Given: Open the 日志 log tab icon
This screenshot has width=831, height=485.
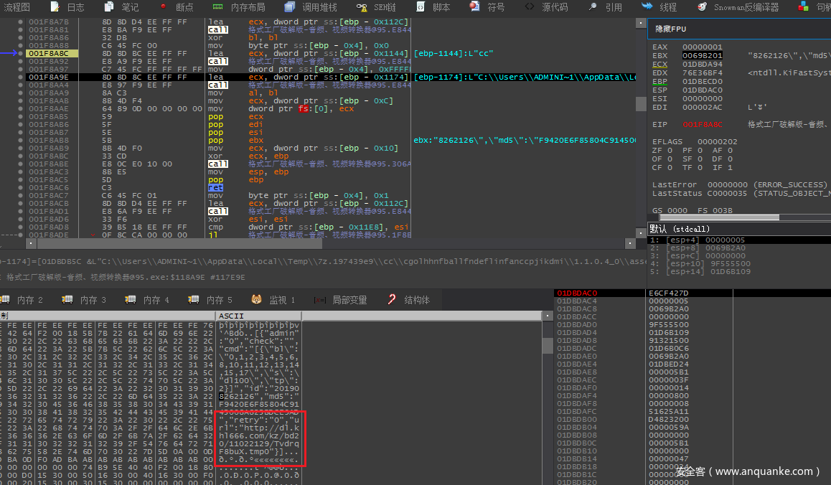Looking at the screenshot, I should [x=55, y=7].
